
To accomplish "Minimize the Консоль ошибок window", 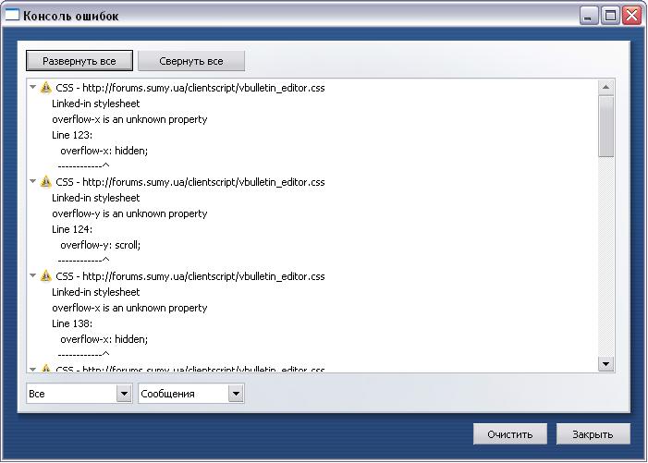I will click(x=590, y=16).
